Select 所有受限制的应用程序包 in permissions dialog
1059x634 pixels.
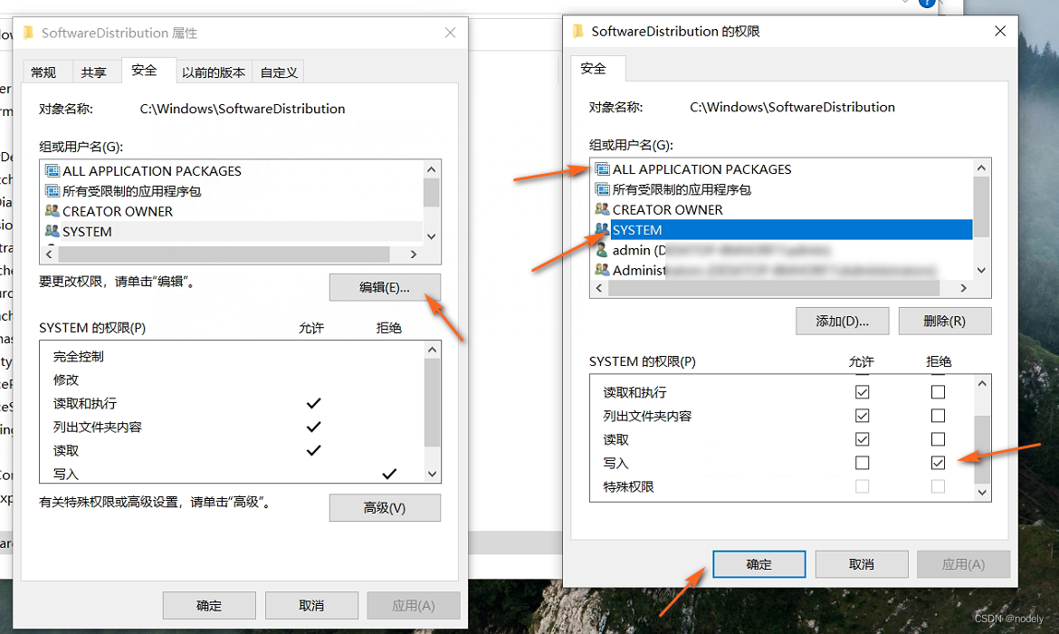point(682,189)
